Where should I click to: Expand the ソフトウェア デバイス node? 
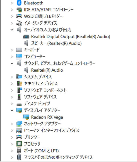12,97
